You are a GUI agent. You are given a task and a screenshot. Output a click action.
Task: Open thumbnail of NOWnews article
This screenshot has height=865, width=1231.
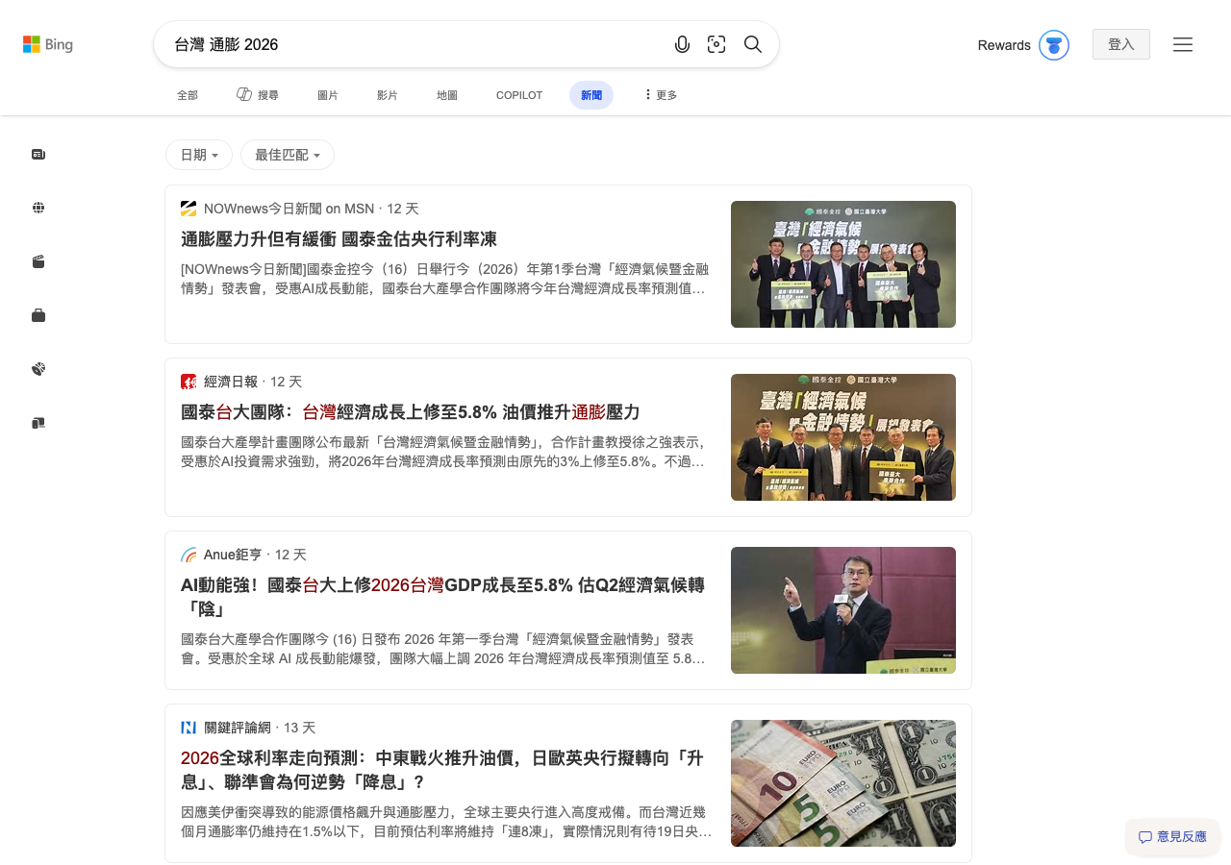coord(843,264)
